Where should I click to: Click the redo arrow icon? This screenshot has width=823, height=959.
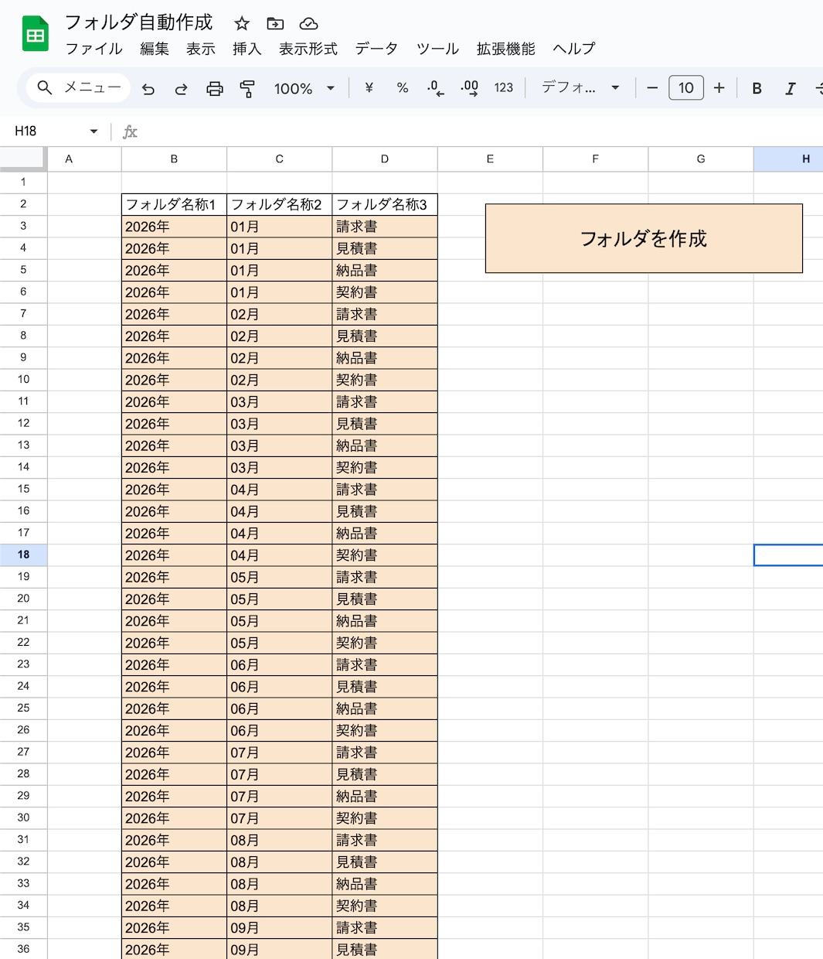click(181, 89)
